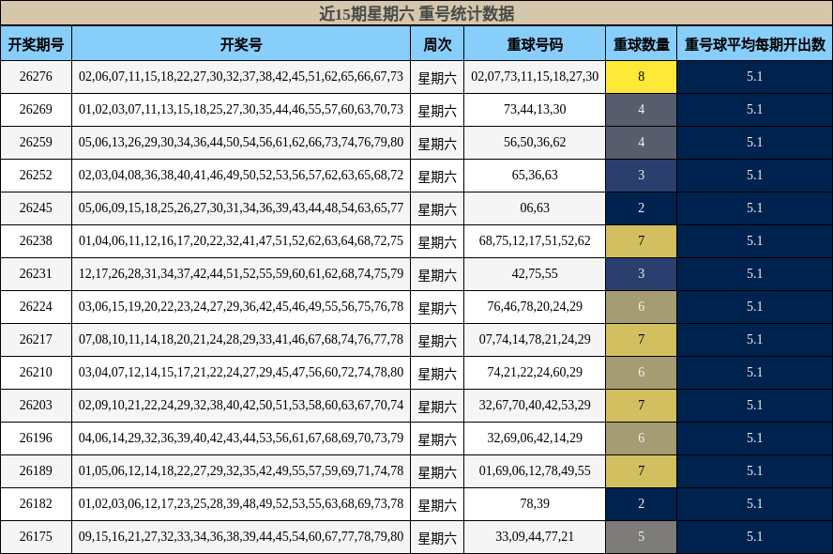Click the yellow count cell showing 8
Viewport: 833px width, 554px height.
(x=642, y=77)
